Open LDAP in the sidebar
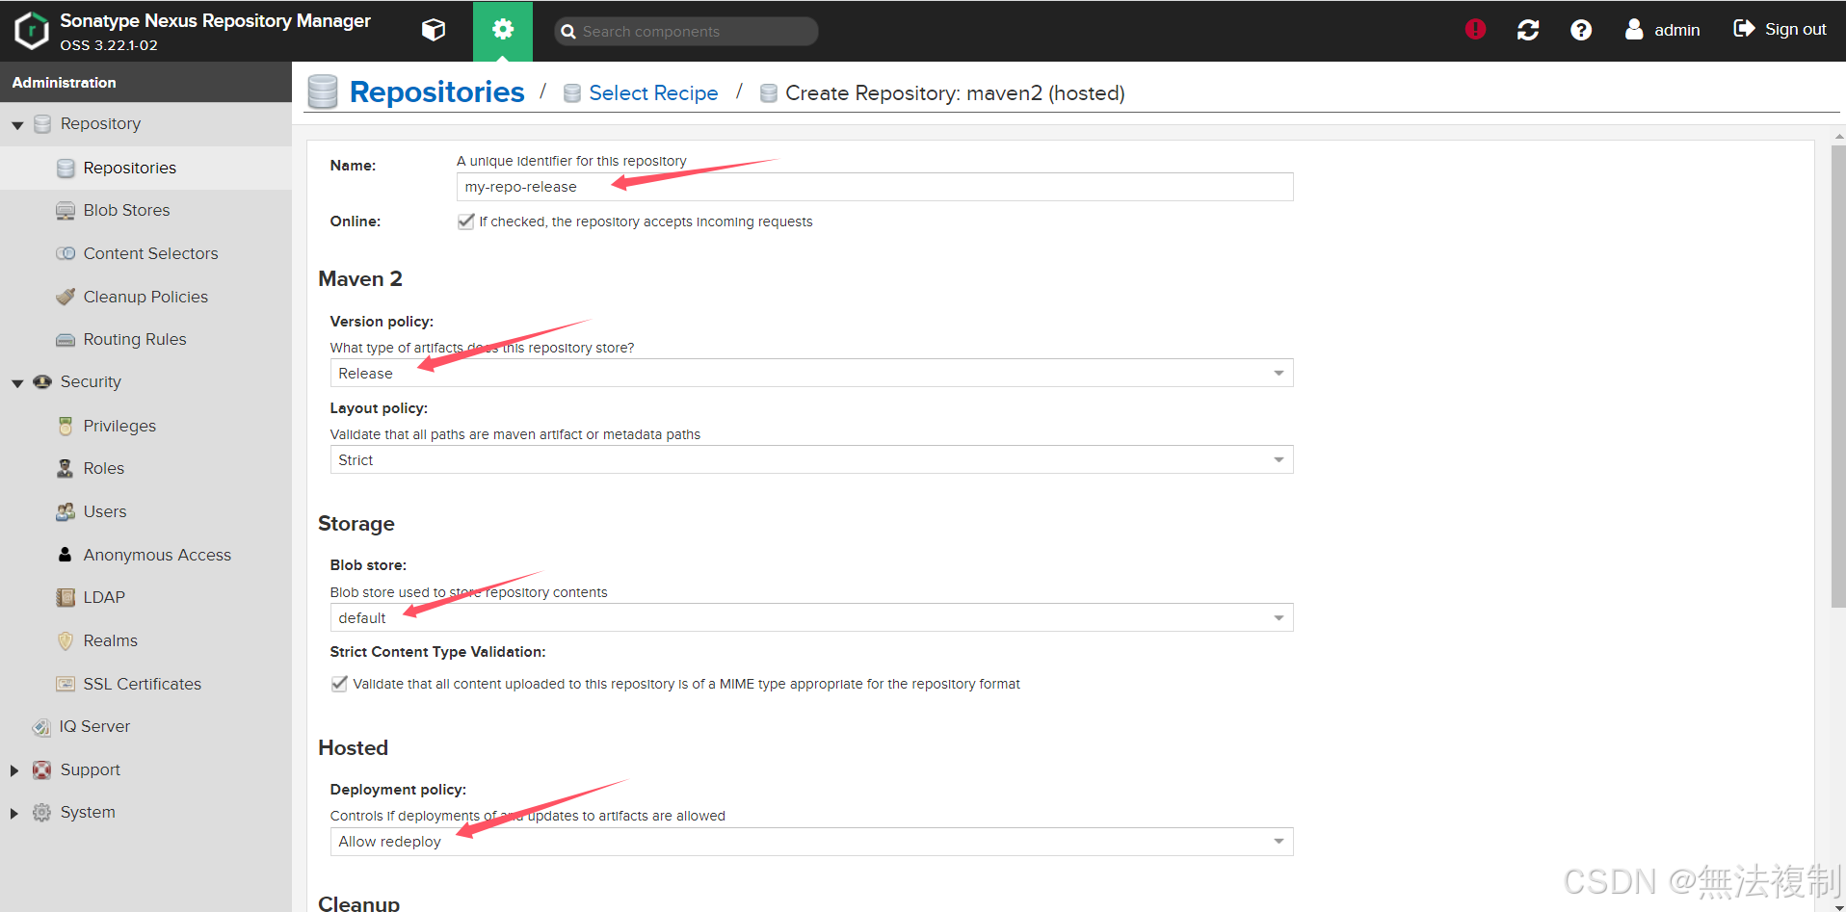This screenshot has width=1846, height=912. tap(104, 597)
